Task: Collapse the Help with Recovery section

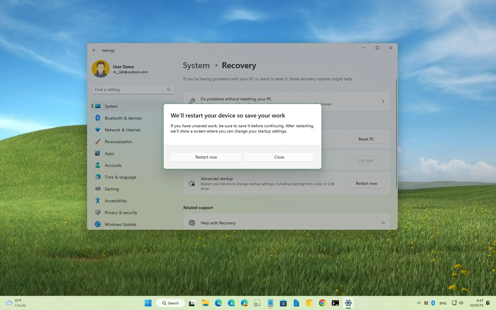Action: (383, 223)
